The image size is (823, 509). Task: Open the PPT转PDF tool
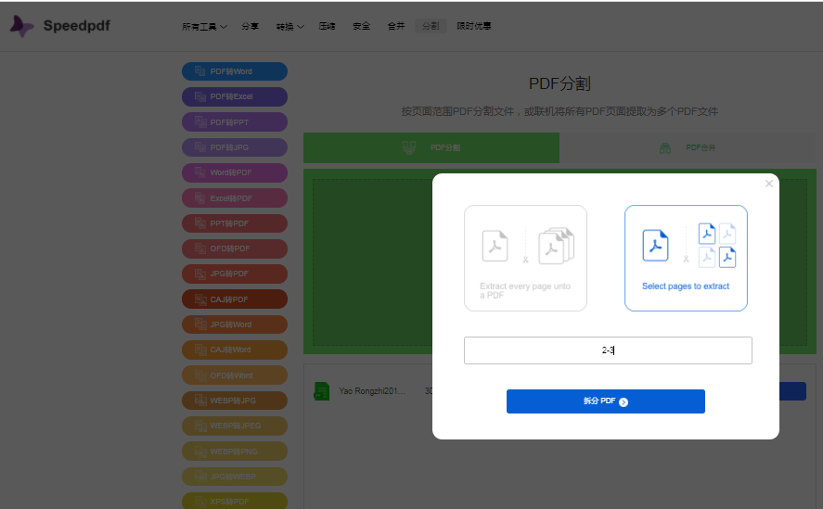pos(235,223)
